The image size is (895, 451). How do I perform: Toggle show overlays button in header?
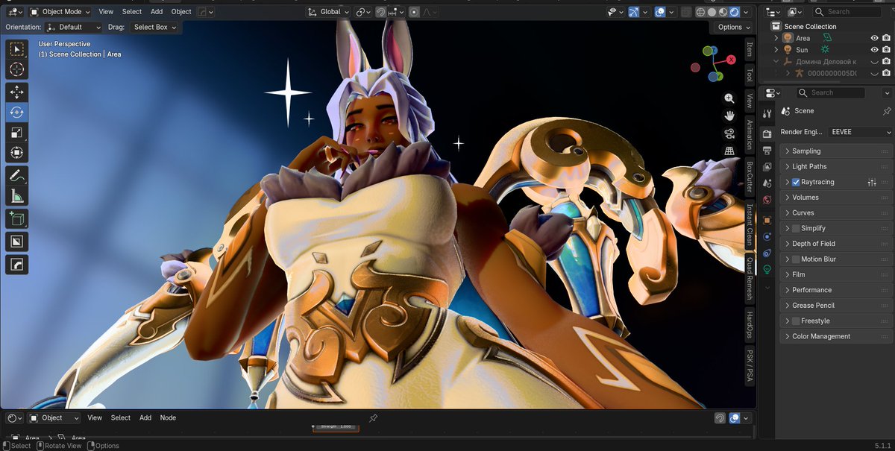pyautogui.click(x=660, y=12)
